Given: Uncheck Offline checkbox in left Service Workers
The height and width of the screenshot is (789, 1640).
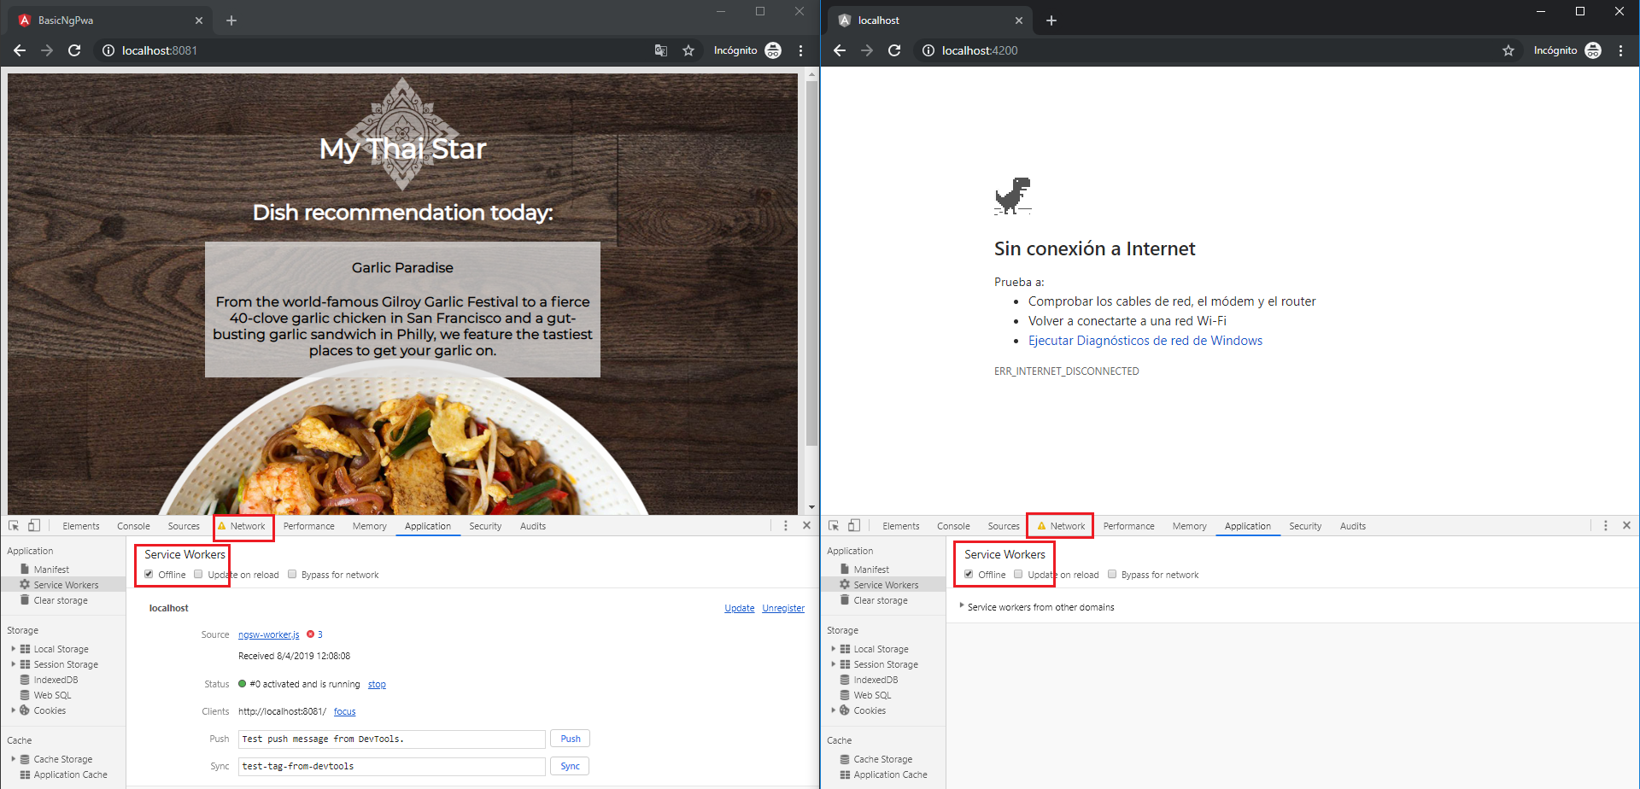Looking at the screenshot, I should pos(149,575).
